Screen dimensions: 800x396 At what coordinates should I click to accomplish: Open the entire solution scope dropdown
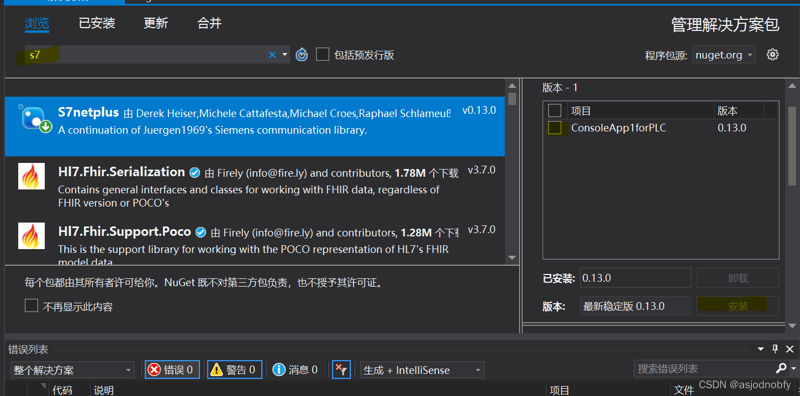[72, 370]
